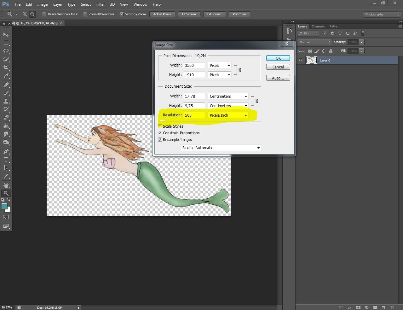
Task: Open the Pixels/Inch resolution units dropdown
Action: point(228,115)
